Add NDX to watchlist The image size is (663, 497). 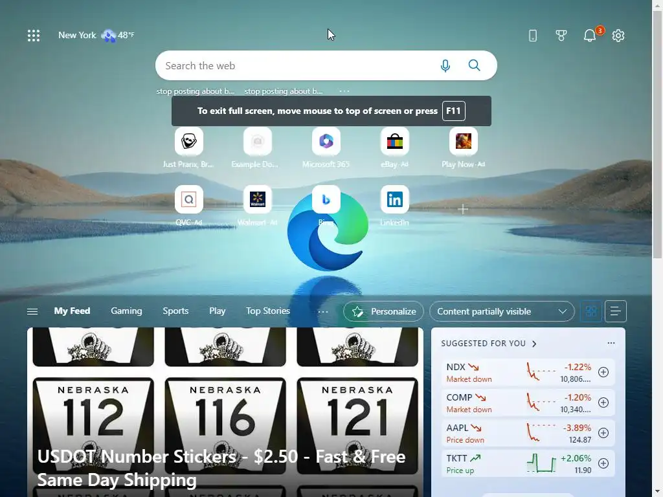pyautogui.click(x=603, y=372)
